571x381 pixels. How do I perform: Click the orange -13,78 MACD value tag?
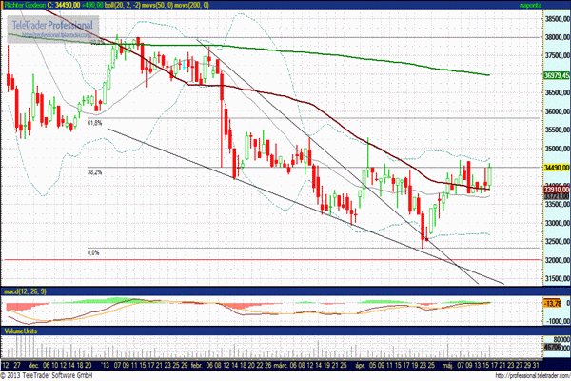coord(553,303)
